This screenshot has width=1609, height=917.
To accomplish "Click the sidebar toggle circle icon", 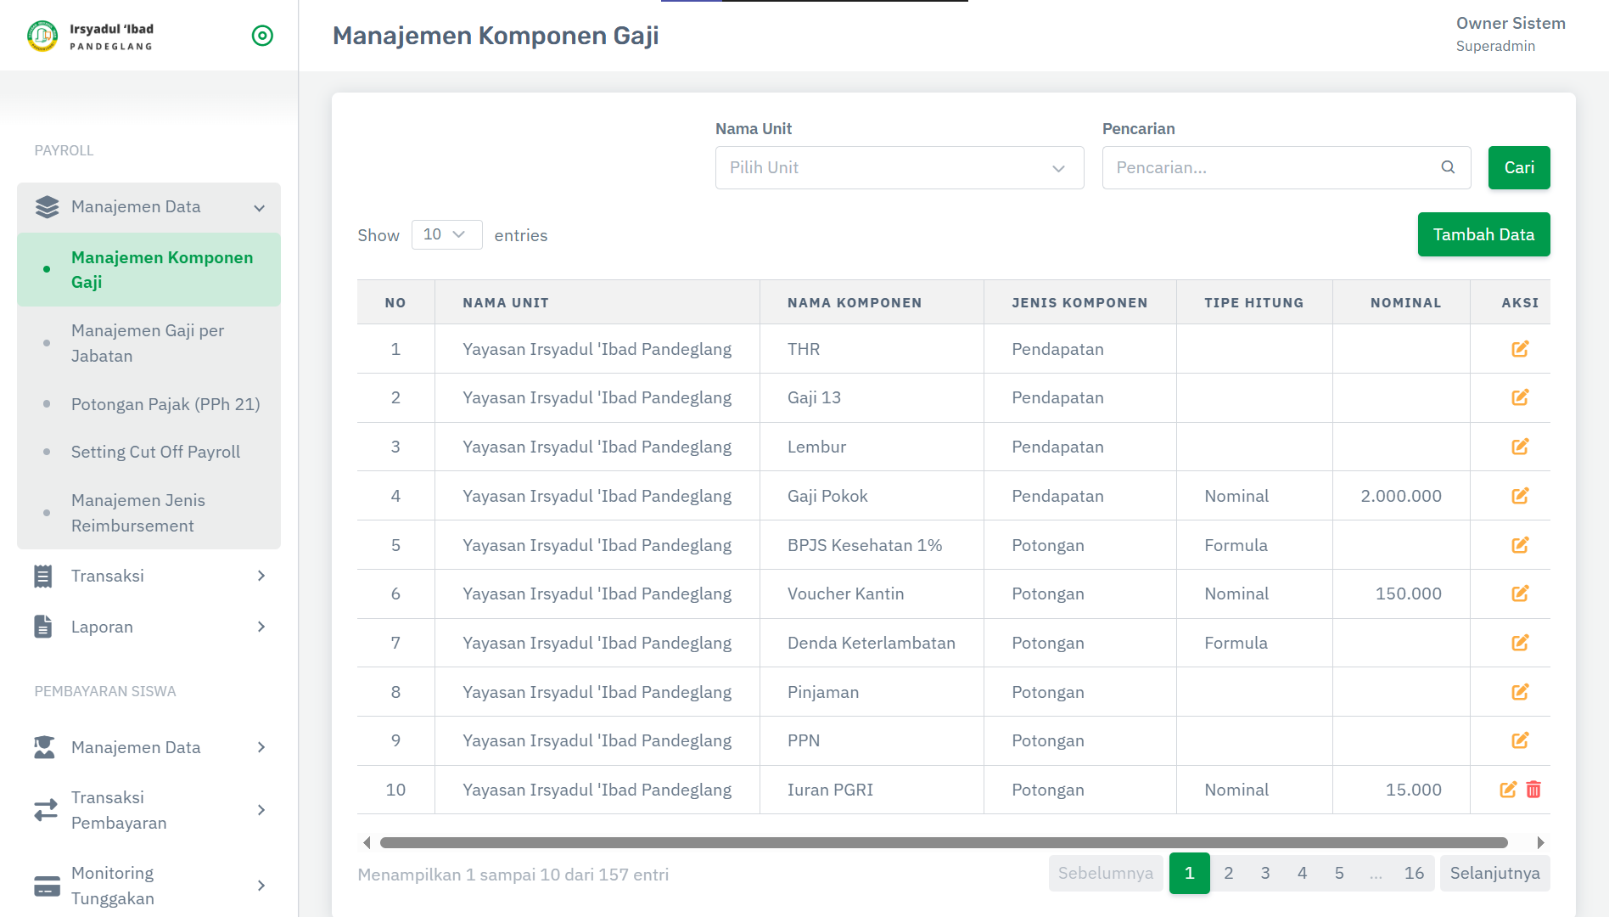I will click(x=262, y=36).
